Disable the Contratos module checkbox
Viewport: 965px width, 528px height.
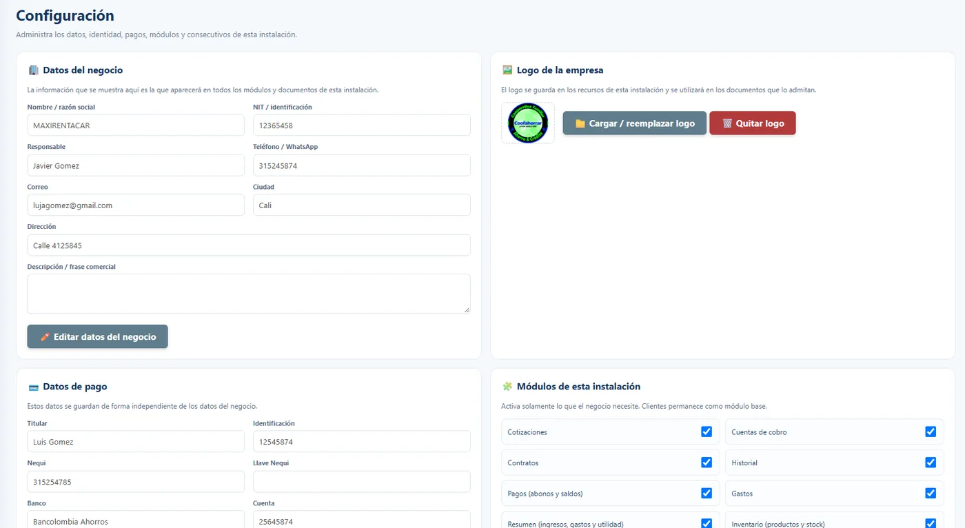click(x=707, y=463)
